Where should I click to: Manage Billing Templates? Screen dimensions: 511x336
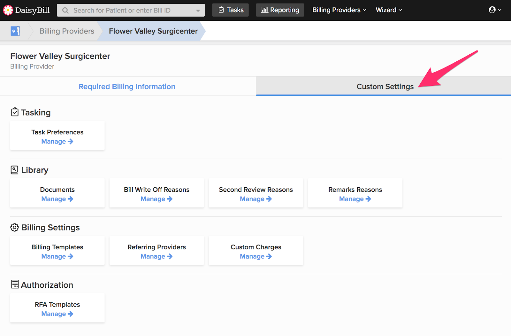pyautogui.click(x=57, y=257)
